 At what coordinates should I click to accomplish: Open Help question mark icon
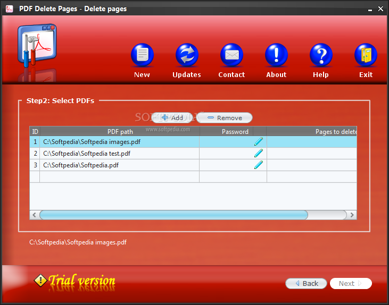coord(321,55)
